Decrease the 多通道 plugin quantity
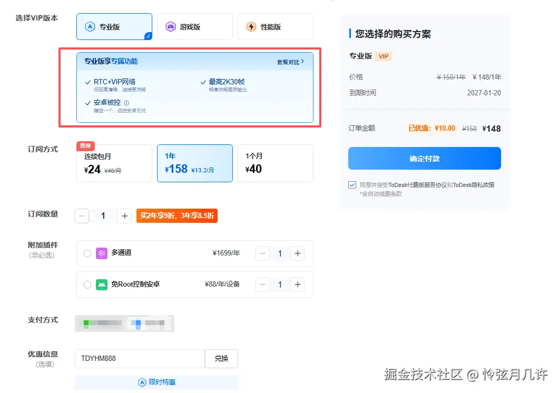559x393 pixels. point(263,253)
